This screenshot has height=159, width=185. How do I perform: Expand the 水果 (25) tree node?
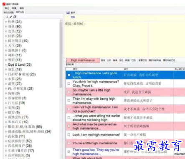[6, 79]
